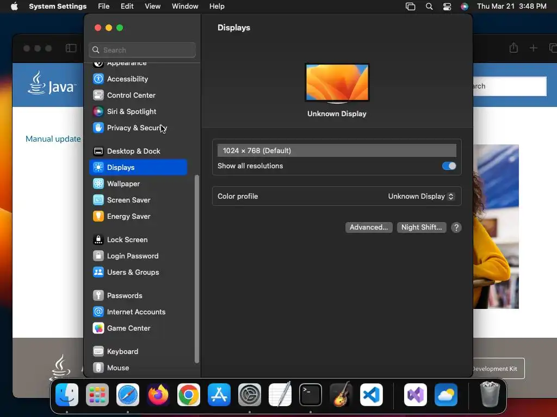This screenshot has height=417, width=557.
Task: Click the date and time in menu bar
Action: tap(511, 7)
